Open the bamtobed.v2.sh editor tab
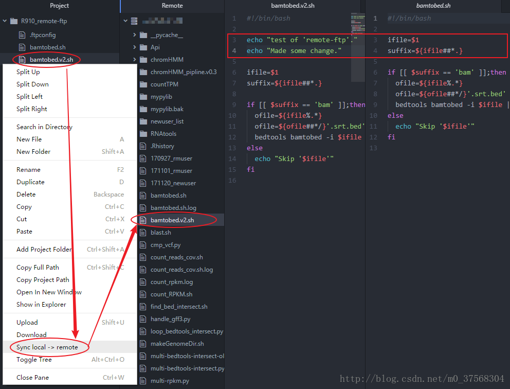The width and height of the screenshot is (510, 389). click(x=293, y=6)
